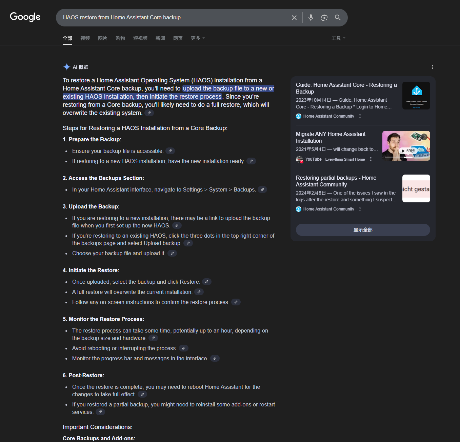The height and width of the screenshot is (442, 460).
Task: Open source link after 'overwrite the current installation'
Action: [x=199, y=292]
